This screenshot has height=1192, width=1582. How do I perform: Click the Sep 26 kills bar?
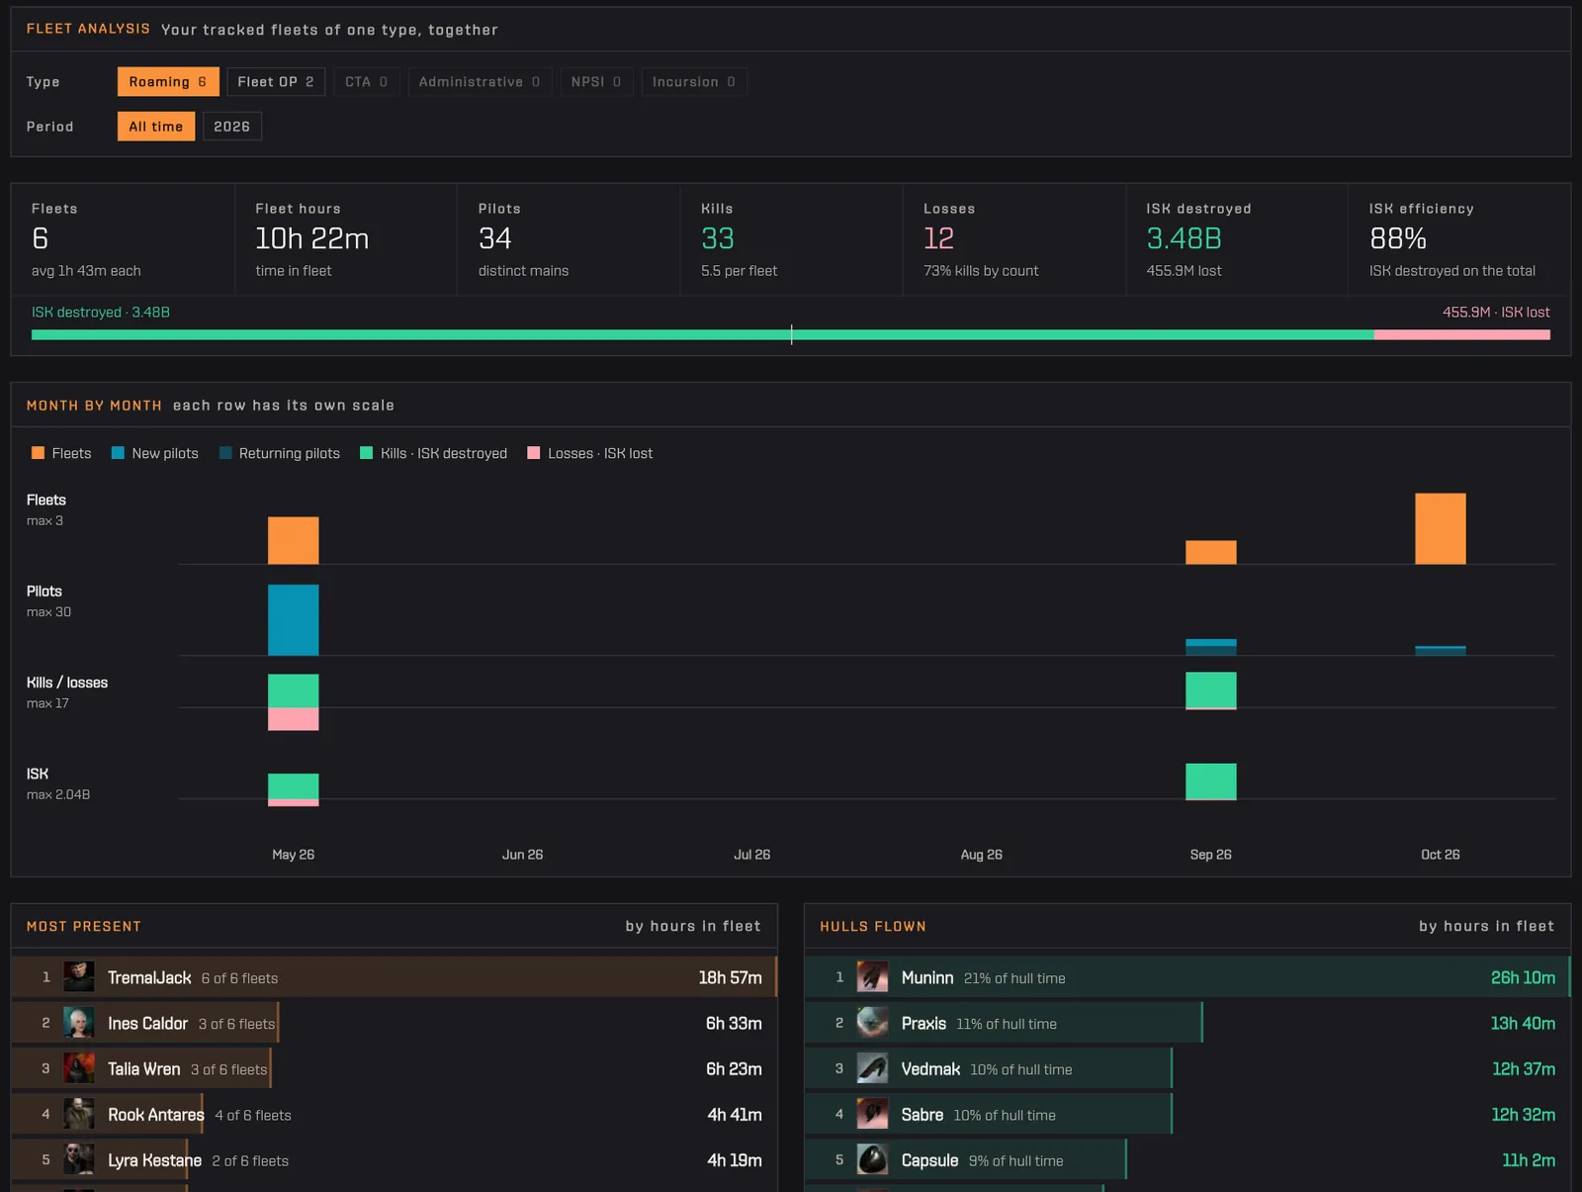coord(1211,689)
